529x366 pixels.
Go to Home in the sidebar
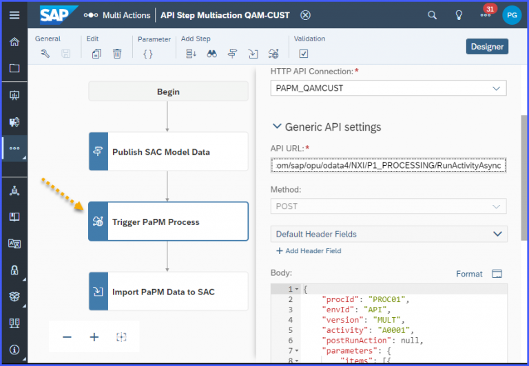(14, 42)
